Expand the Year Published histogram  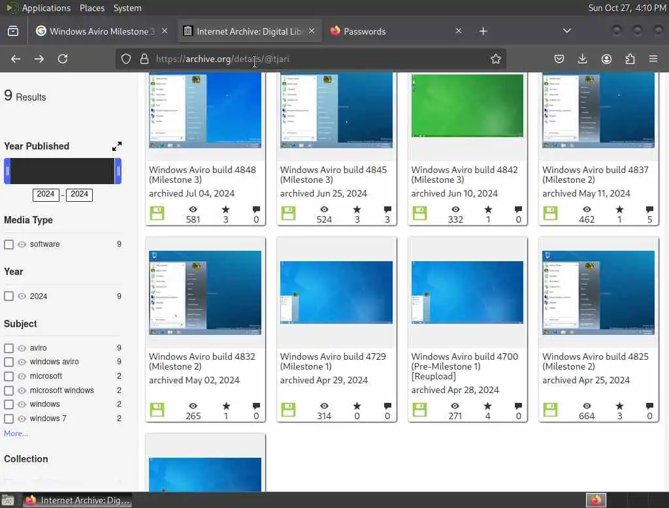pyautogui.click(x=117, y=146)
